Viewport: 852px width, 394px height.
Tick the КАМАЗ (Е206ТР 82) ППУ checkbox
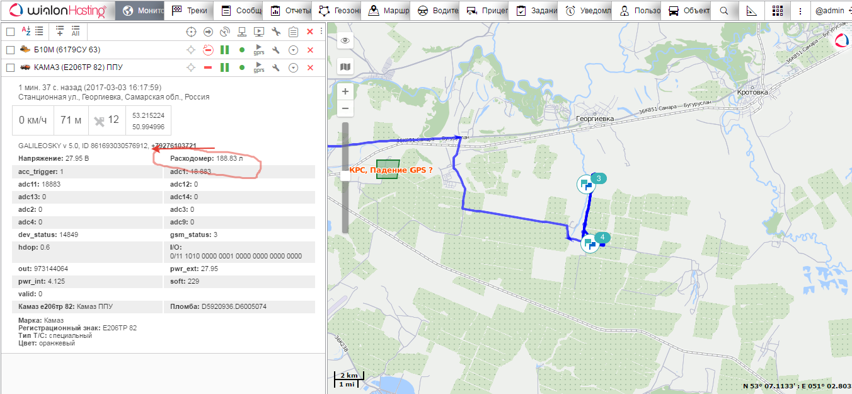click(x=10, y=67)
